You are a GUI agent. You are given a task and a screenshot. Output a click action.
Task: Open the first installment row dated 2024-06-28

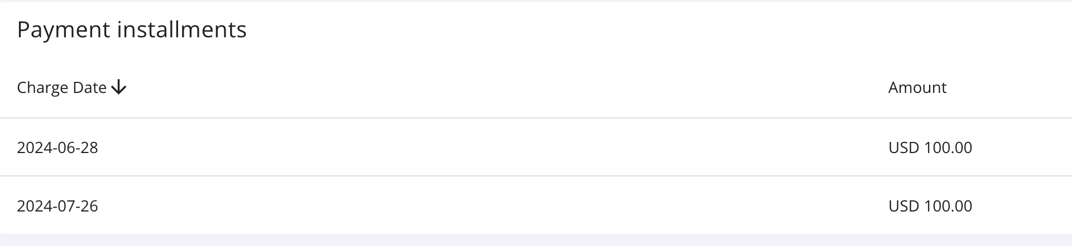click(x=536, y=147)
